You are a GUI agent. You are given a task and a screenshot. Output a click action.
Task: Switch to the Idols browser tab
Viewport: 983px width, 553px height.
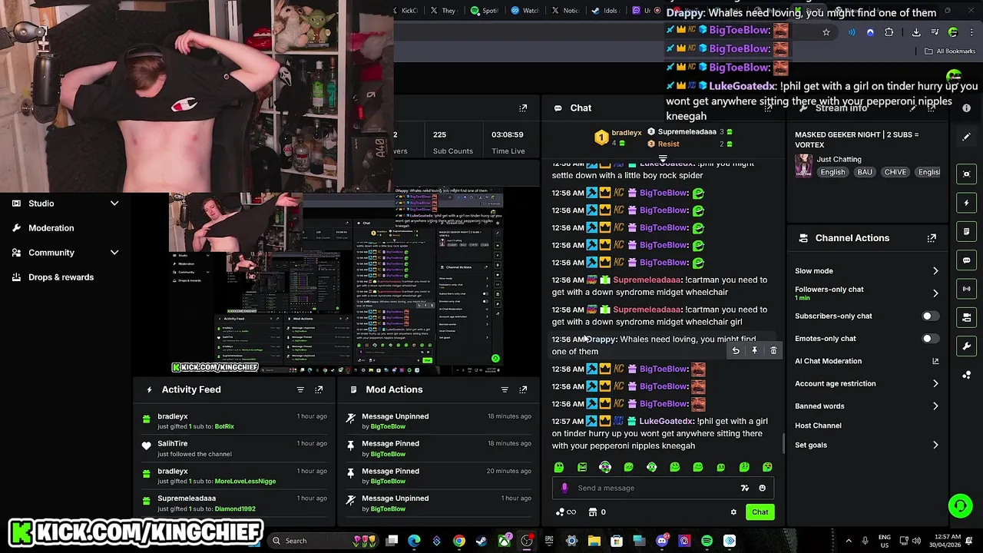point(605,11)
